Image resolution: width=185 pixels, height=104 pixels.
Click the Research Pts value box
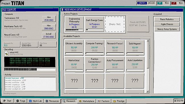click(x=12, y=44)
